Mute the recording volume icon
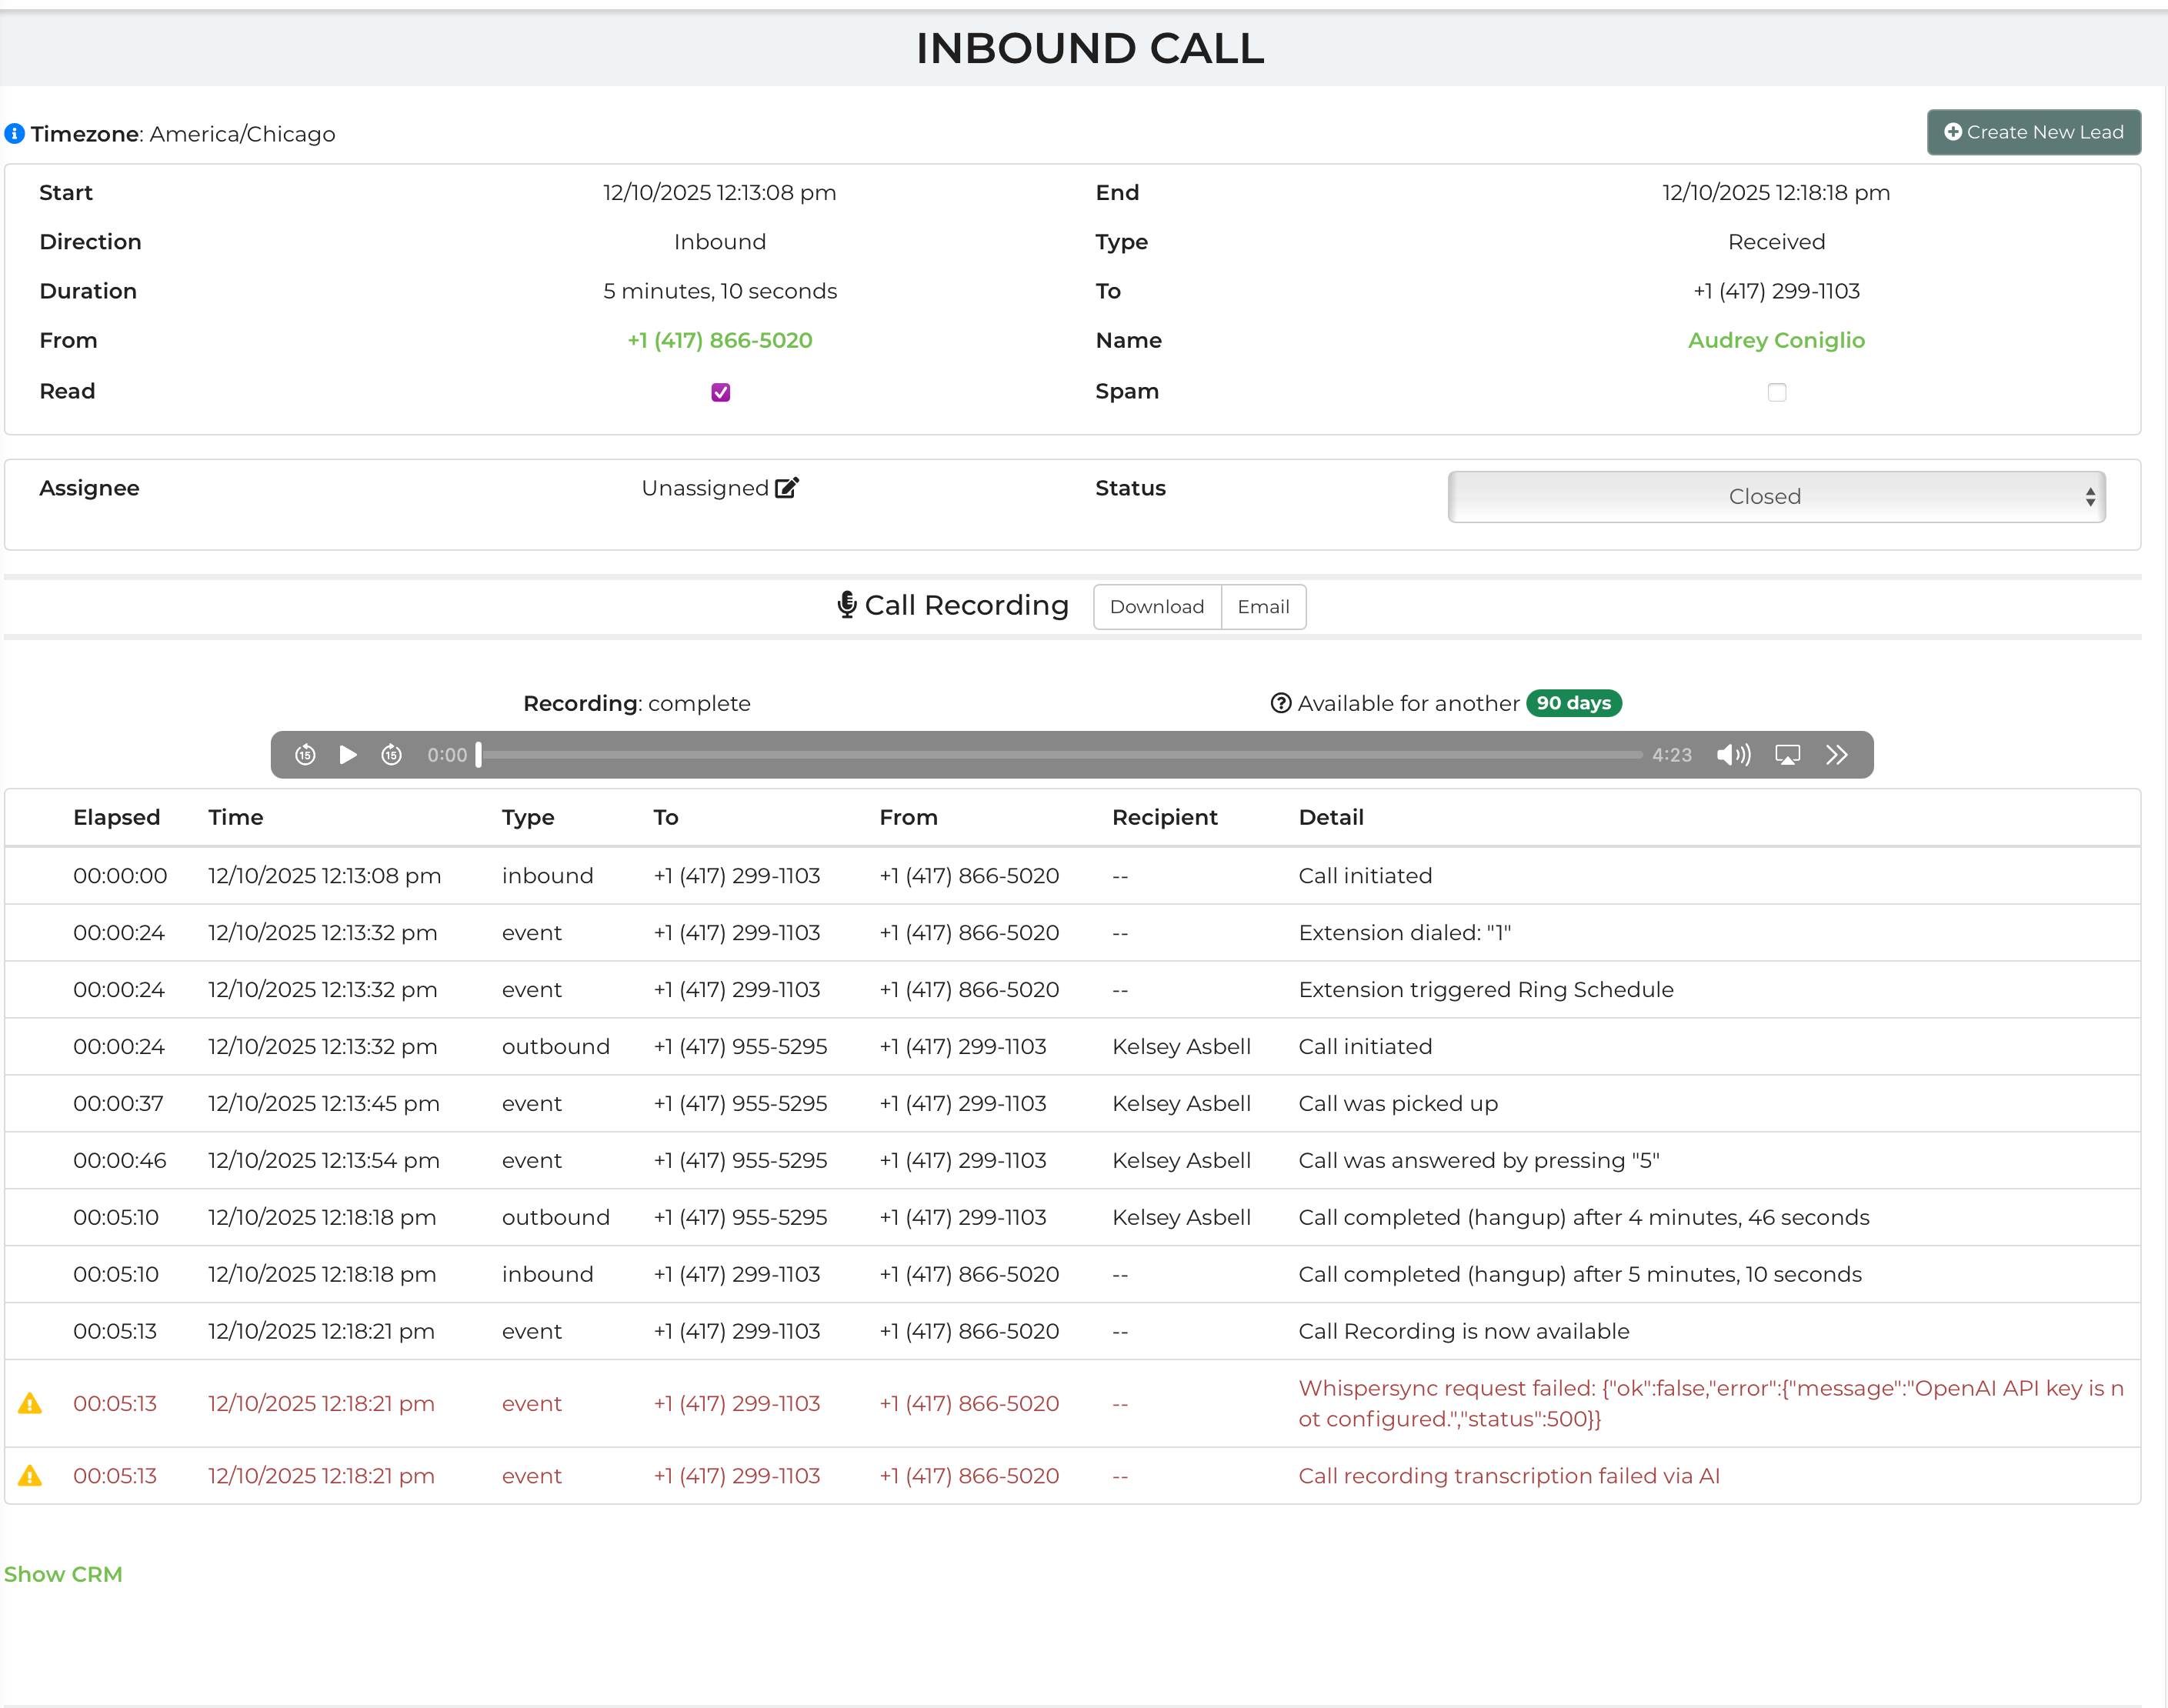Viewport: 2168px width, 1708px height. coord(1733,755)
